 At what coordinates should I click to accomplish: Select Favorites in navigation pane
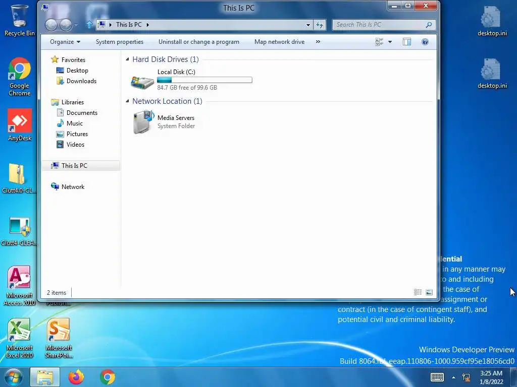click(73, 59)
